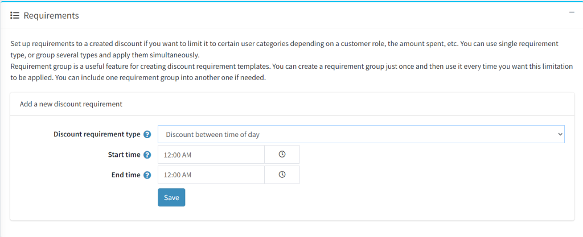
Task: Click the 'Discount requirement type' label
Action: 97,134
